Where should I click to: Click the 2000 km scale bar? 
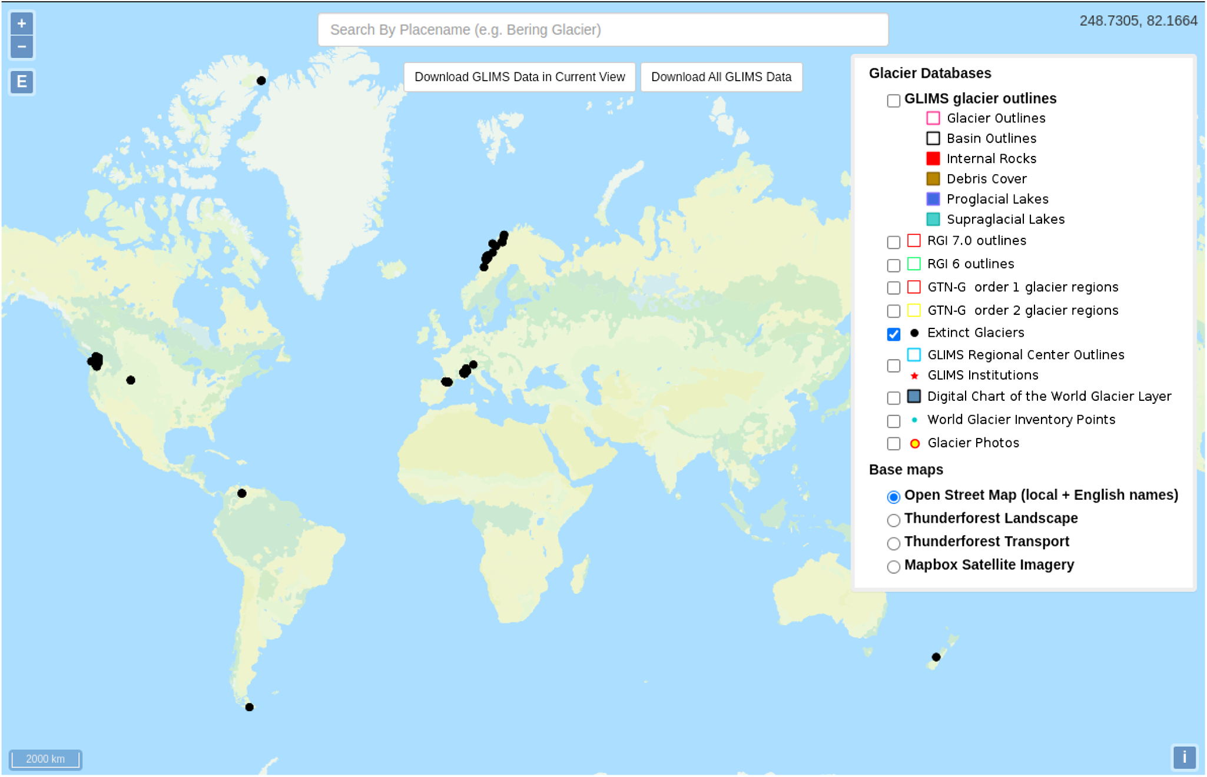(45, 759)
